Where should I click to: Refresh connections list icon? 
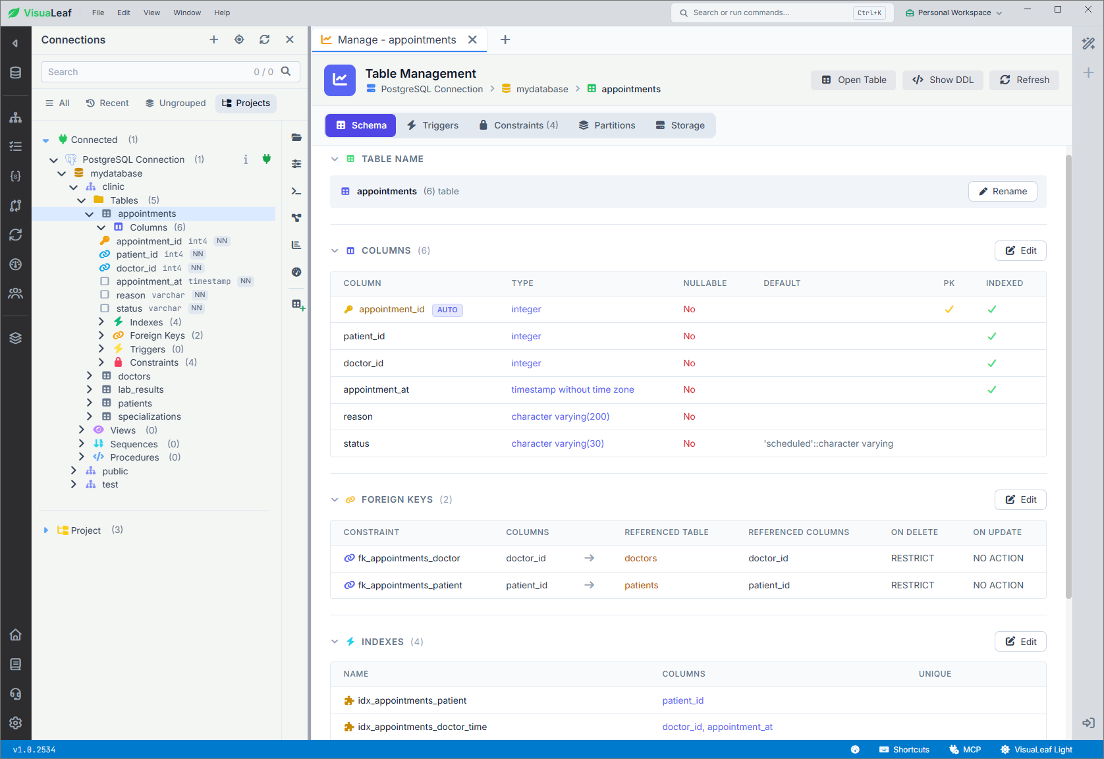coord(265,40)
